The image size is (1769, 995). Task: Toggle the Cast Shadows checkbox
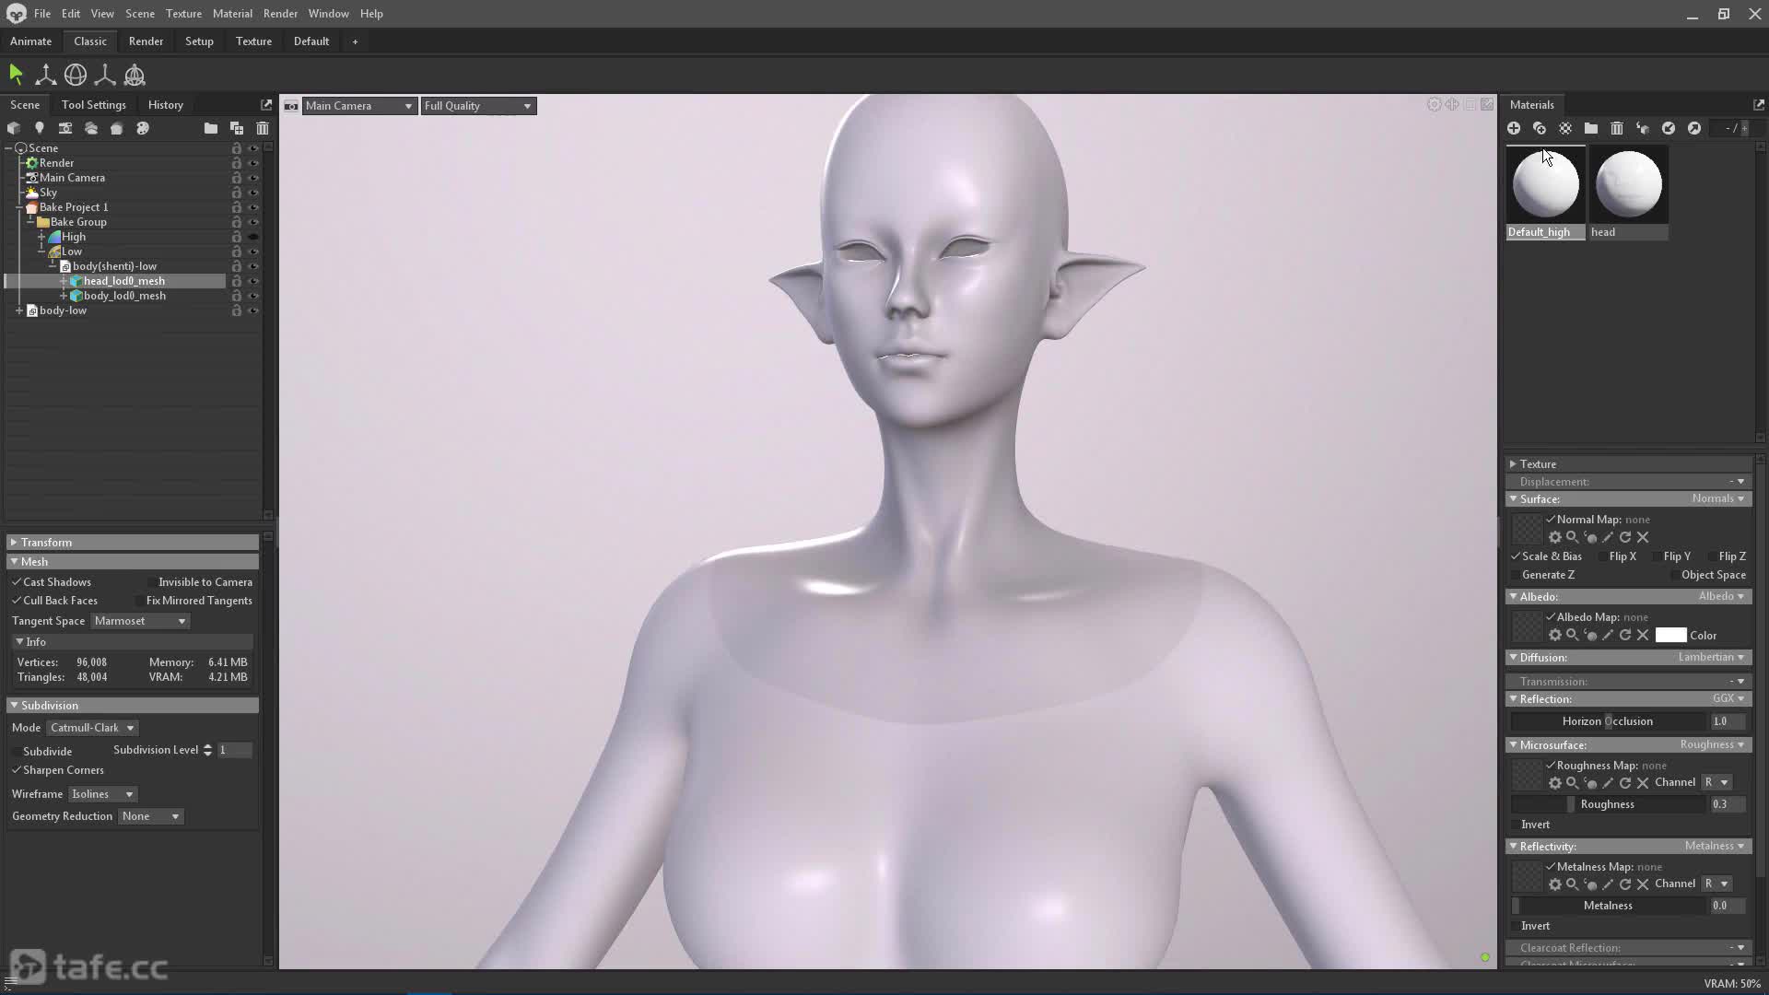(x=17, y=582)
